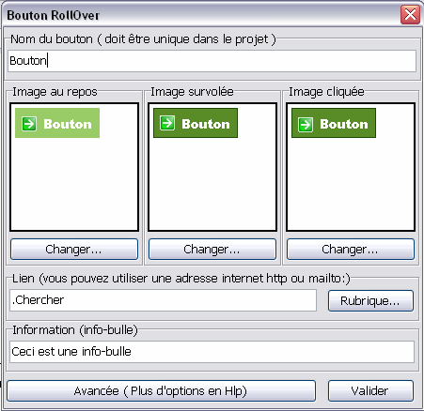Change the Image survolée picture
The width and height of the screenshot is (424, 411).
212,250
